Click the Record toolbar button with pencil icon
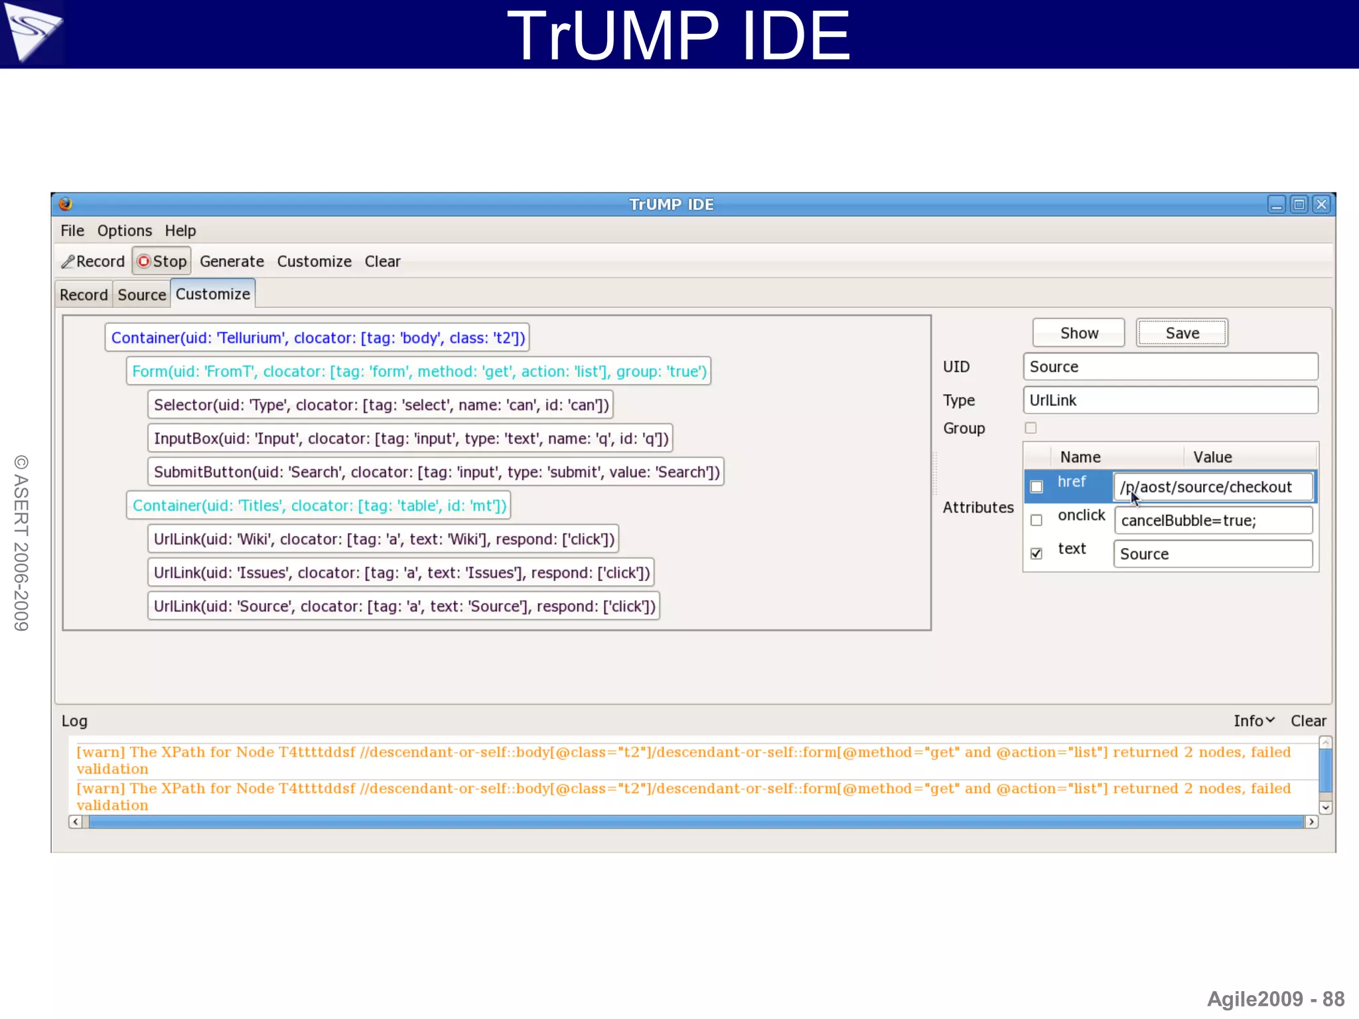The image size is (1359, 1019). [93, 261]
